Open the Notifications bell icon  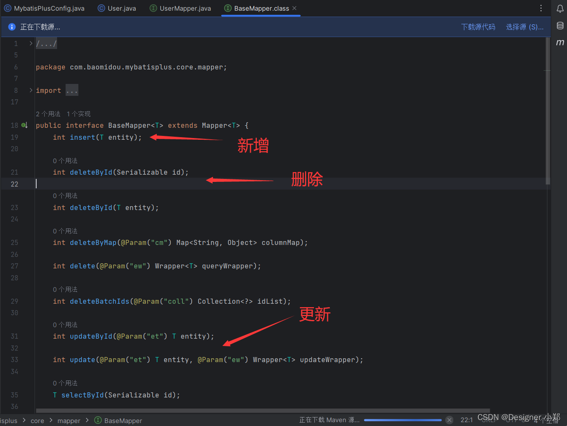(560, 9)
